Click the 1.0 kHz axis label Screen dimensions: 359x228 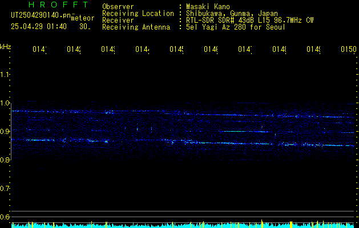pos(5,103)
